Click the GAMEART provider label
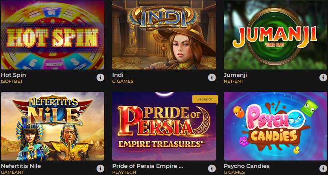 (x=12, y=172)
